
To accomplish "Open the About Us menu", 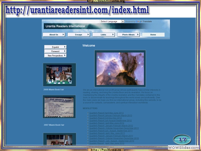I will click(x=54, y=35).
